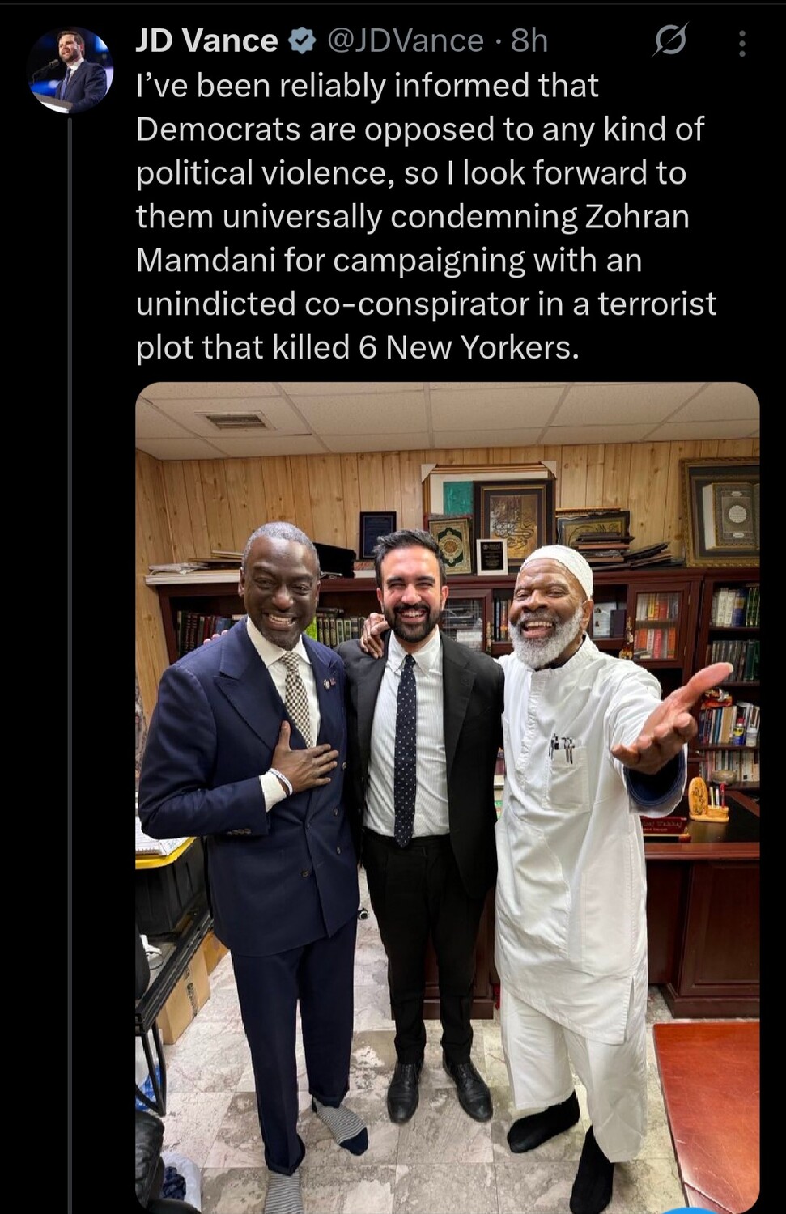Viewport: 786px width, 1214px height.
Task: Open the Grok explain-post icon
Action: tap(670, 40)
